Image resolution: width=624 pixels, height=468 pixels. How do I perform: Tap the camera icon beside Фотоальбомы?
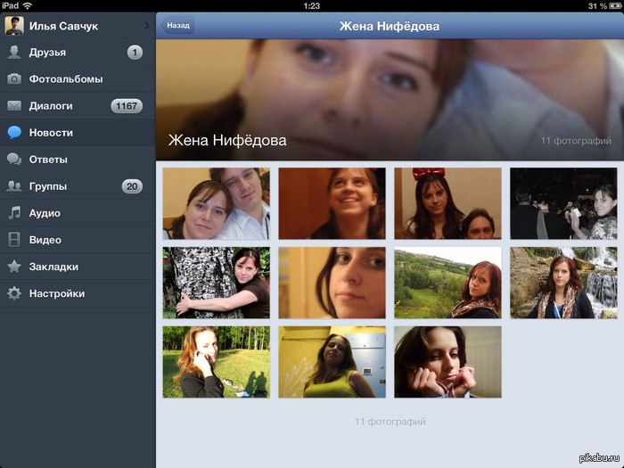(14, 79)
